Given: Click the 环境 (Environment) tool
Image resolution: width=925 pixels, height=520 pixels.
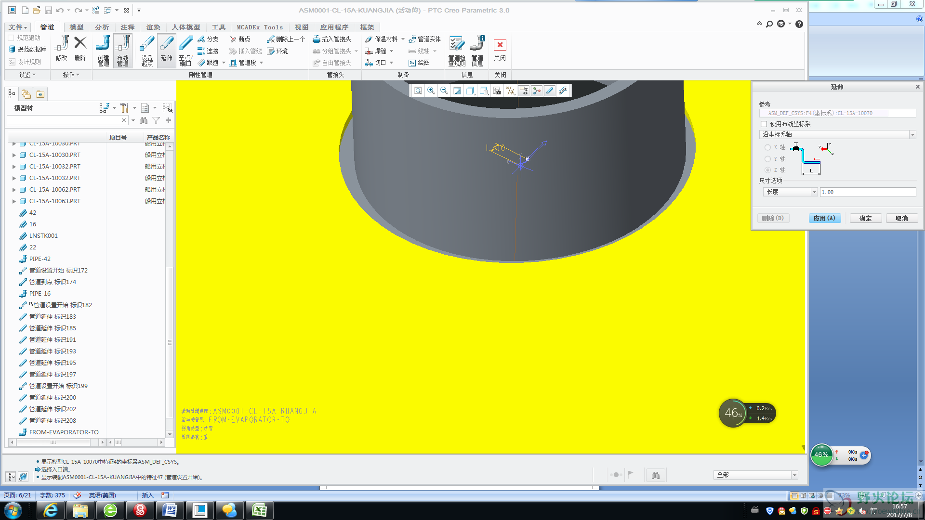Looking at the screenshot, I should 278,51.
